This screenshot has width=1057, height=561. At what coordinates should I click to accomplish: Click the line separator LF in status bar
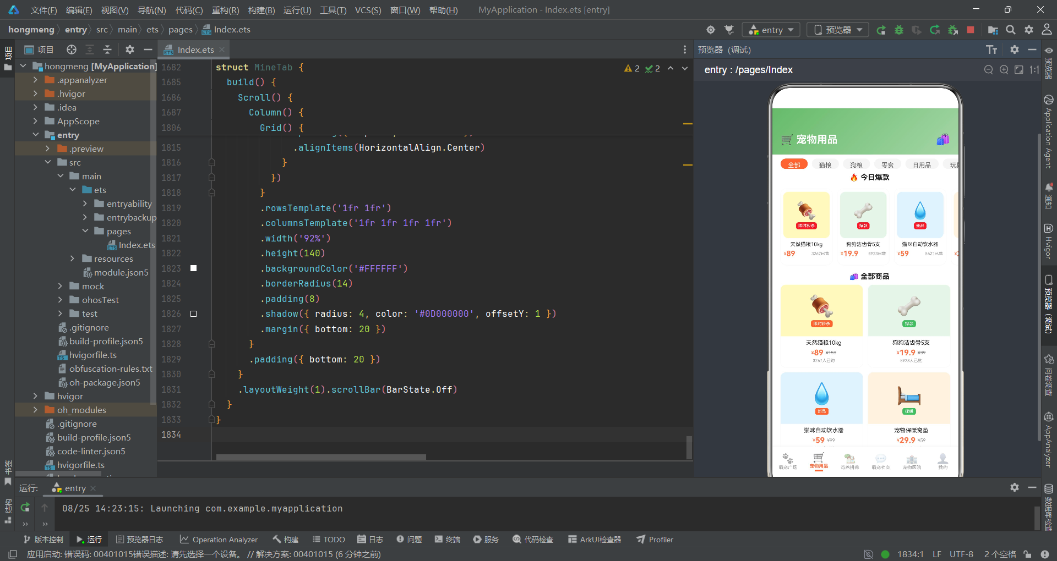point(937,554)
